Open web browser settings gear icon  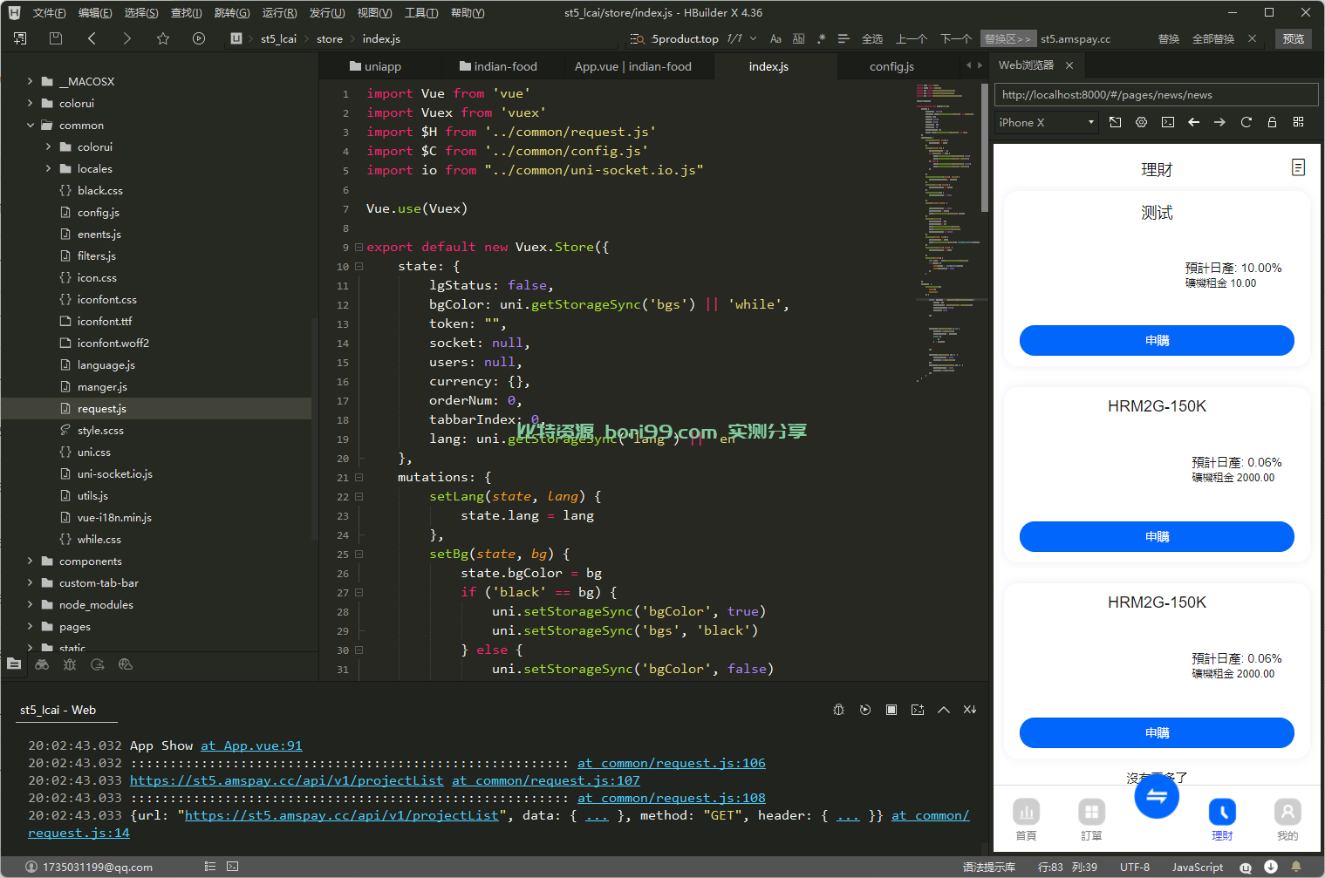1141,122
